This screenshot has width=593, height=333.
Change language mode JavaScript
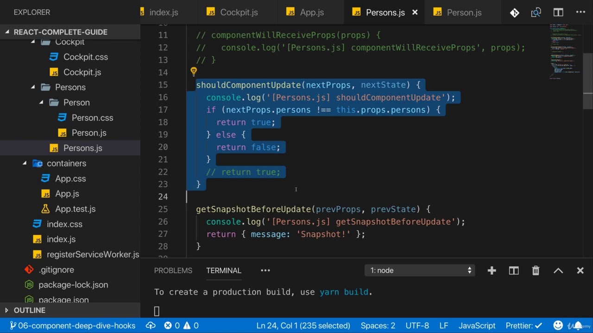(477, 326)
